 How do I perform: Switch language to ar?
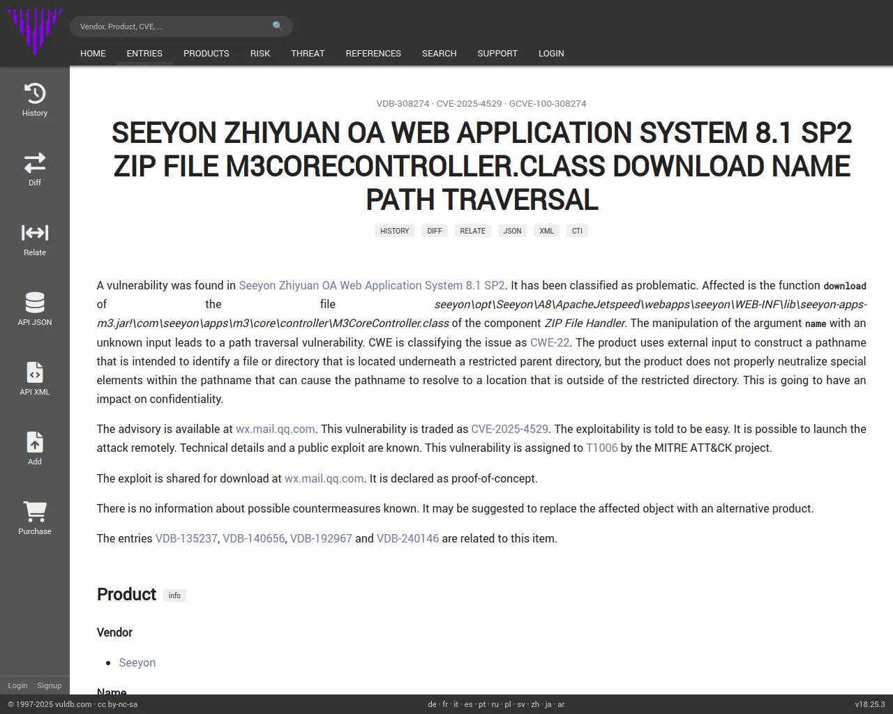[x=561, y=704]
